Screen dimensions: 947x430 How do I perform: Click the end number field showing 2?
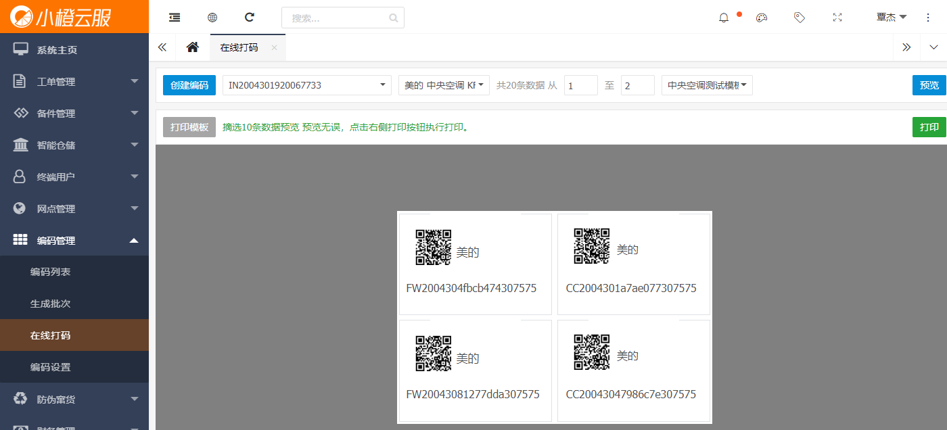638,85
